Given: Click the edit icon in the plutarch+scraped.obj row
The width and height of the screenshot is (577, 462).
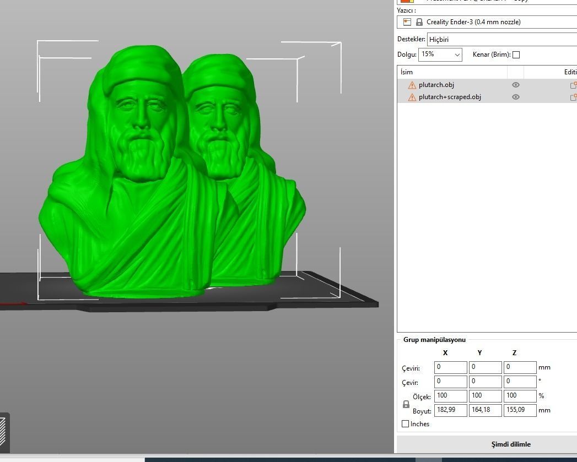Looking at the screenshot, I should [x=573, y=97].
